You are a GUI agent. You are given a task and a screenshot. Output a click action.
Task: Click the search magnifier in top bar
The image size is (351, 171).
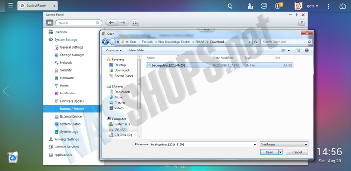[230, 6]
